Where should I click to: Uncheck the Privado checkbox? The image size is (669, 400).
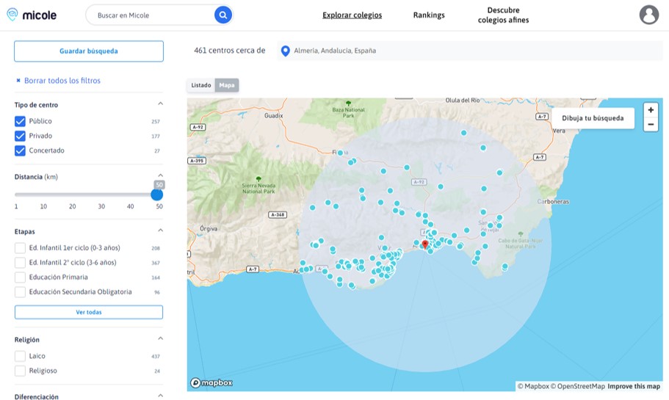(x=20, y=136)
